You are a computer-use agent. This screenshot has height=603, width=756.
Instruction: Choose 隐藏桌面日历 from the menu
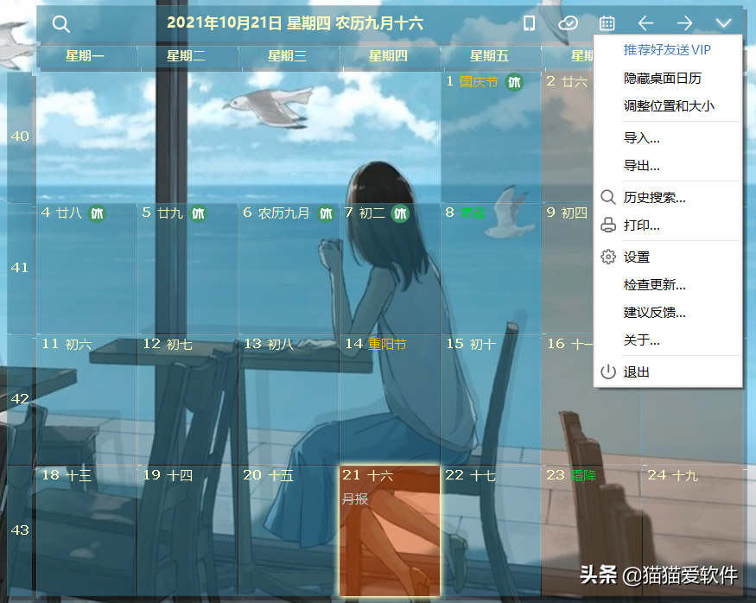point(663,78)
